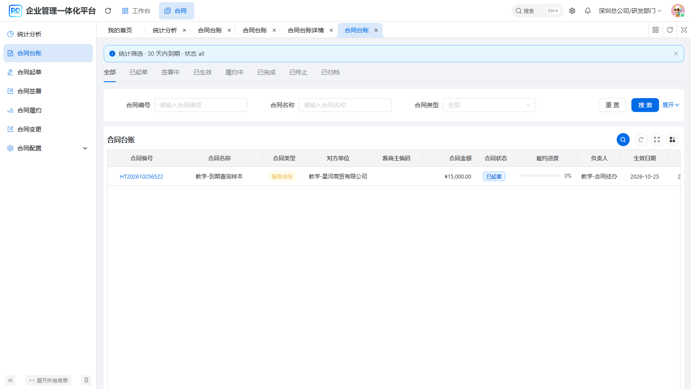Click the blue search icon above table
This screenshot has height=389, width=691.
(x=623, y=140)
